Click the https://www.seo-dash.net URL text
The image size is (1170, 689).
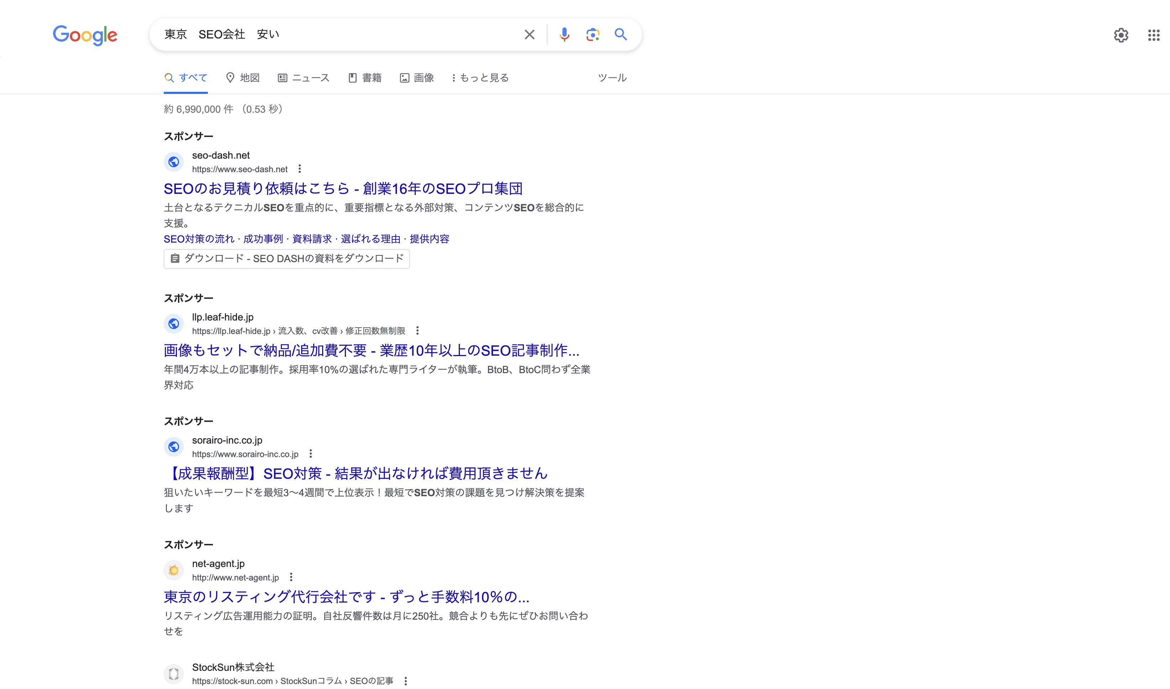click(x=240, y=169)
